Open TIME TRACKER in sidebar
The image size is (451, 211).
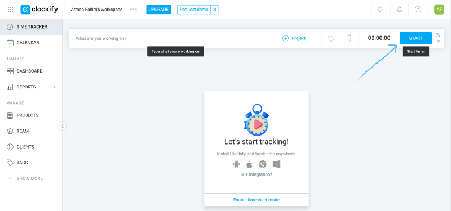(31, 26)
